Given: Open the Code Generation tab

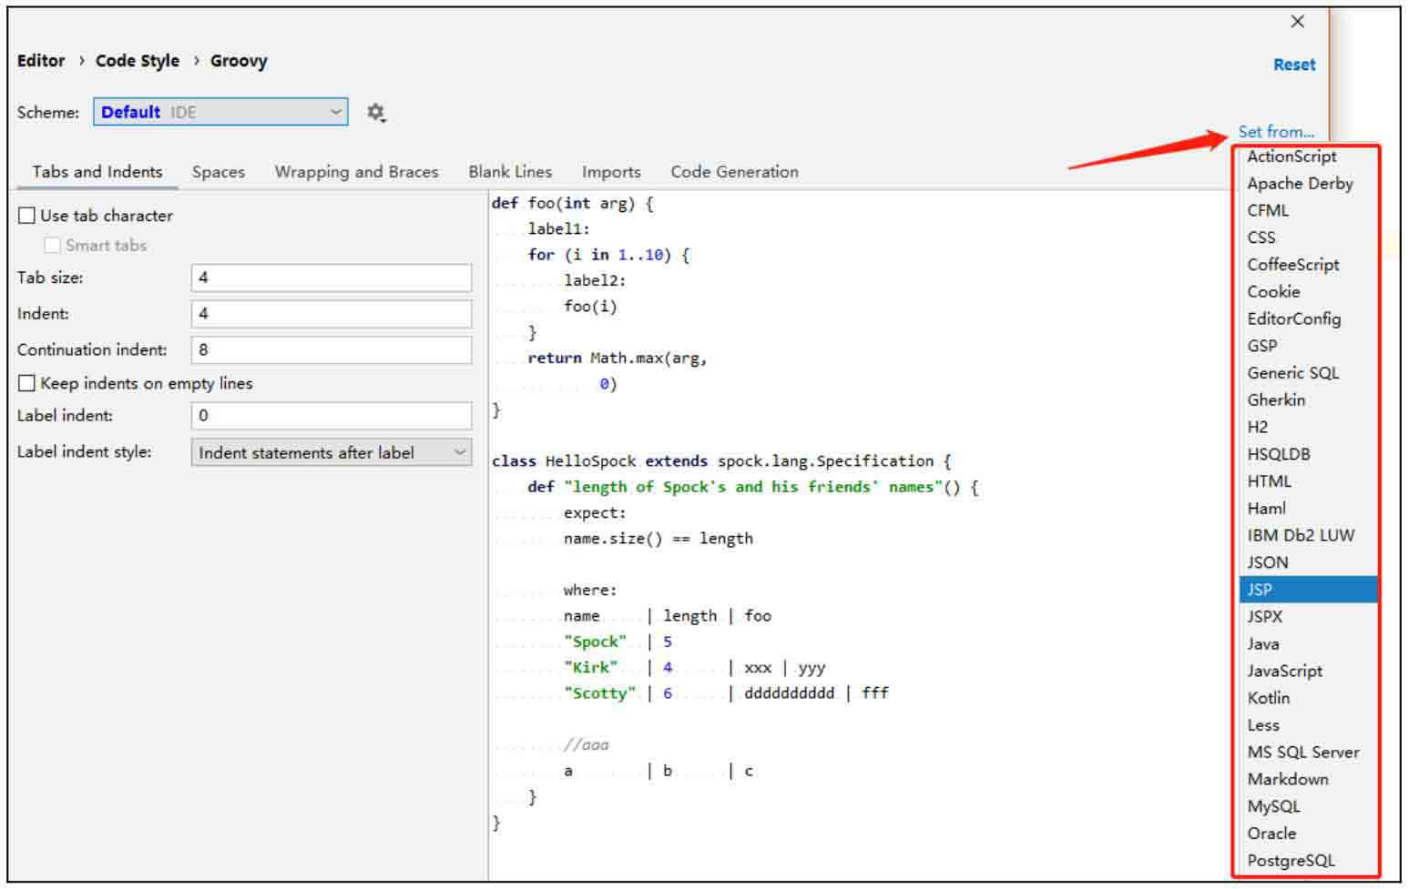Looking at the screenshot, I should point(734,172).
